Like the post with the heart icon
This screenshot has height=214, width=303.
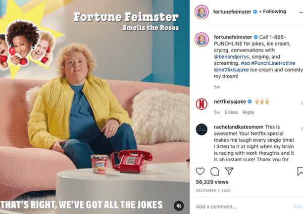pyautogui.click(x=200, y=172)
